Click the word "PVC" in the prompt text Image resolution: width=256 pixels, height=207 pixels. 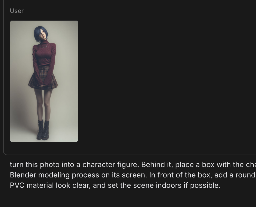[x=17, y=185]
